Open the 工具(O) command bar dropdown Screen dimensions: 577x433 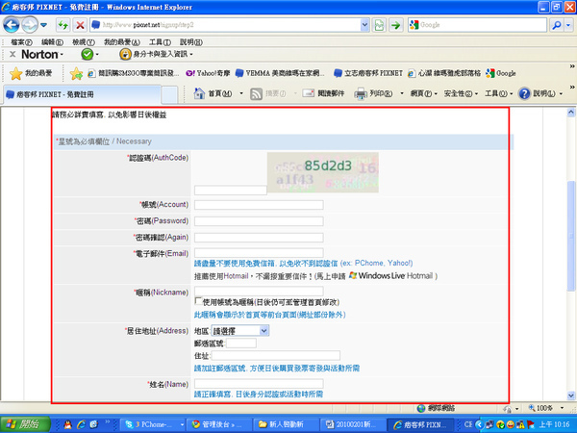[498, 94]
